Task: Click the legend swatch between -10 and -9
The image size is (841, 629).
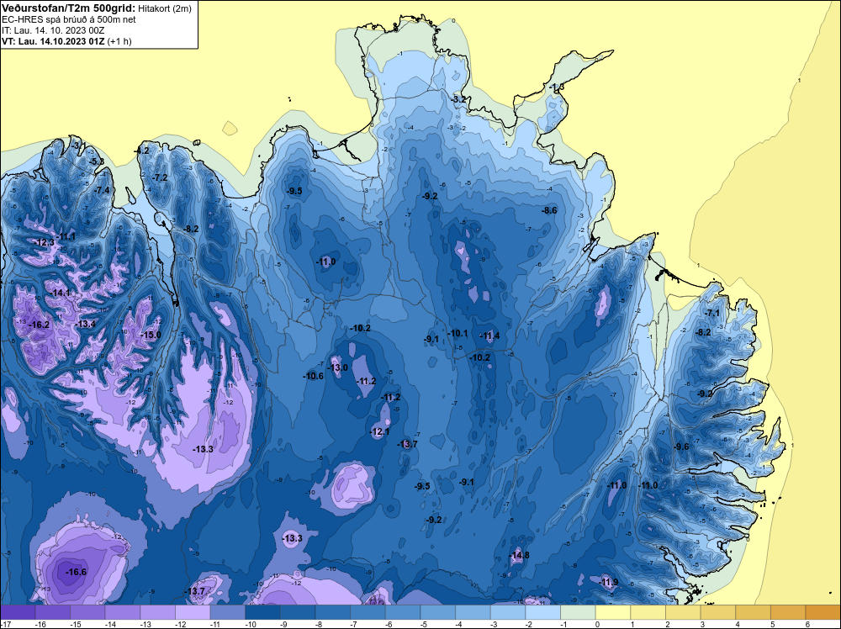Action: pos(262,612)
